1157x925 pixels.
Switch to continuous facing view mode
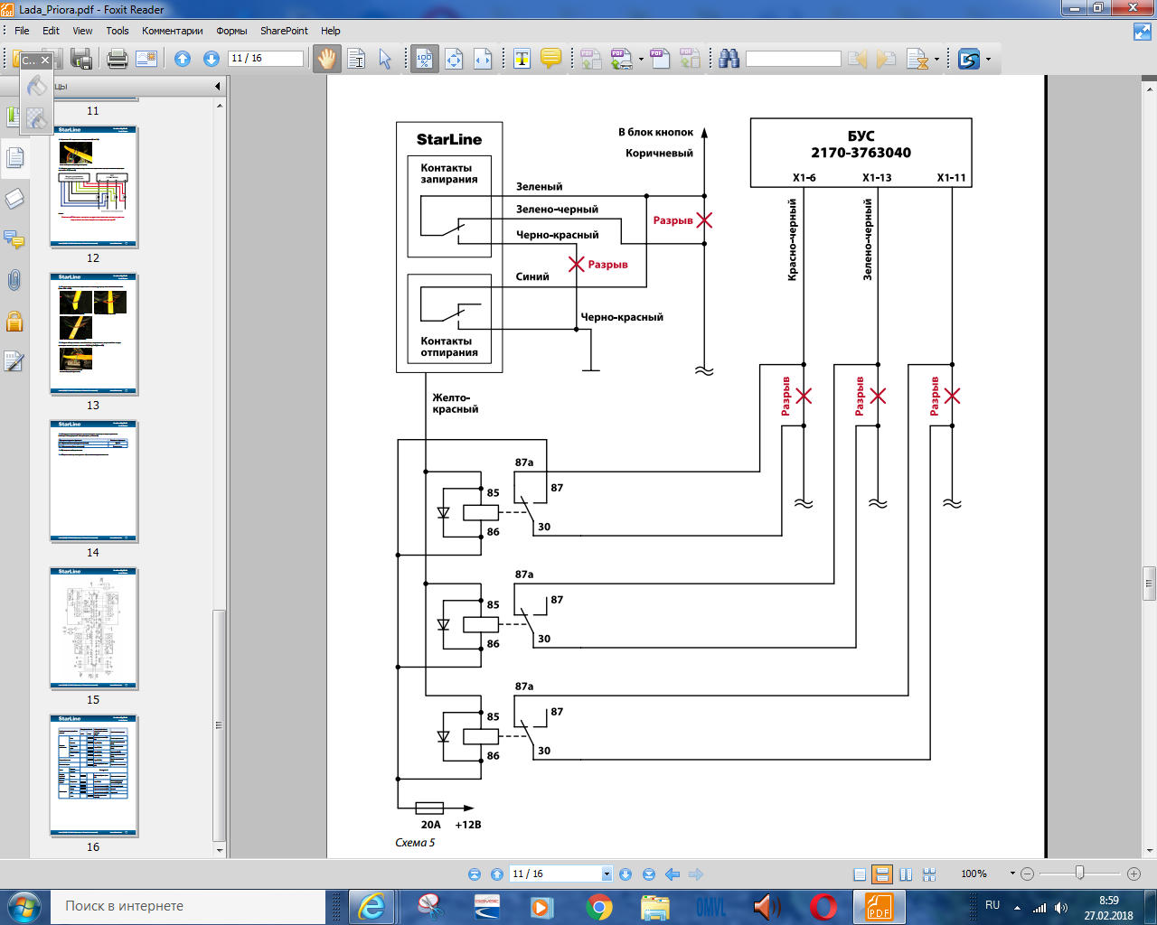click(x=929, y=874)
